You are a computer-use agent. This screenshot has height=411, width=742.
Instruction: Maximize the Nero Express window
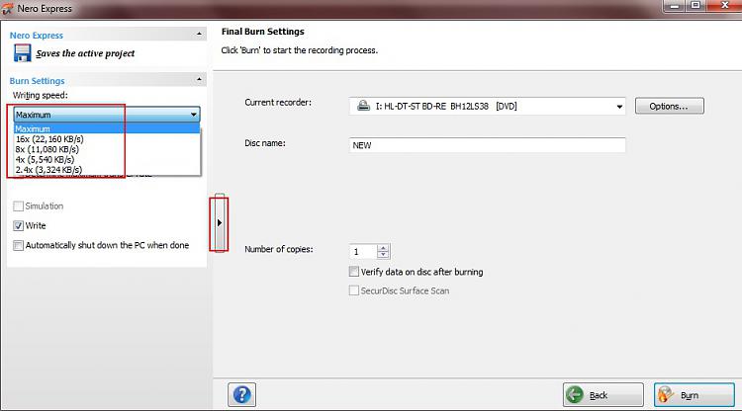696,6
